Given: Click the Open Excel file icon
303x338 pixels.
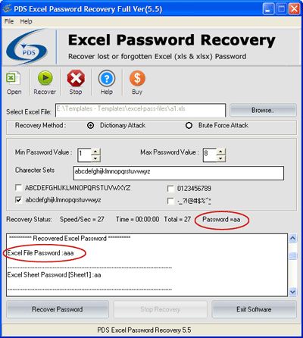Looking at the screenshot, I should (13, 79).
